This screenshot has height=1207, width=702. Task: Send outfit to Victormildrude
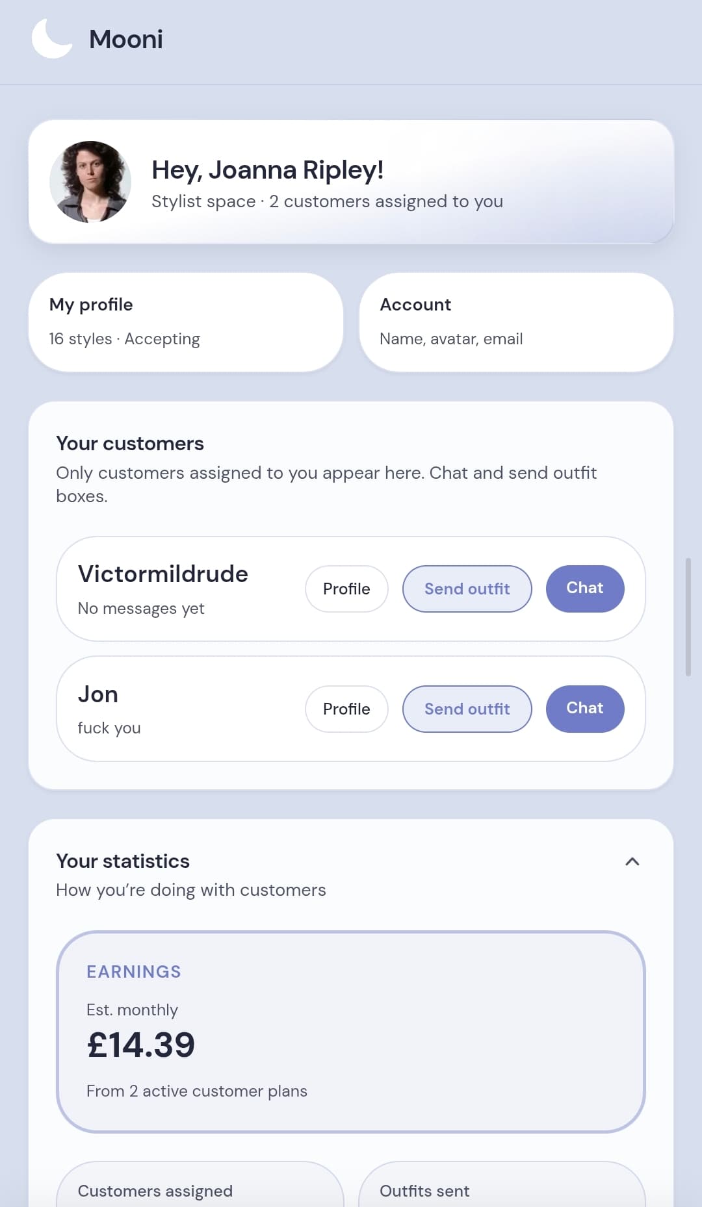pyautogui.click(x=467, y=589)
